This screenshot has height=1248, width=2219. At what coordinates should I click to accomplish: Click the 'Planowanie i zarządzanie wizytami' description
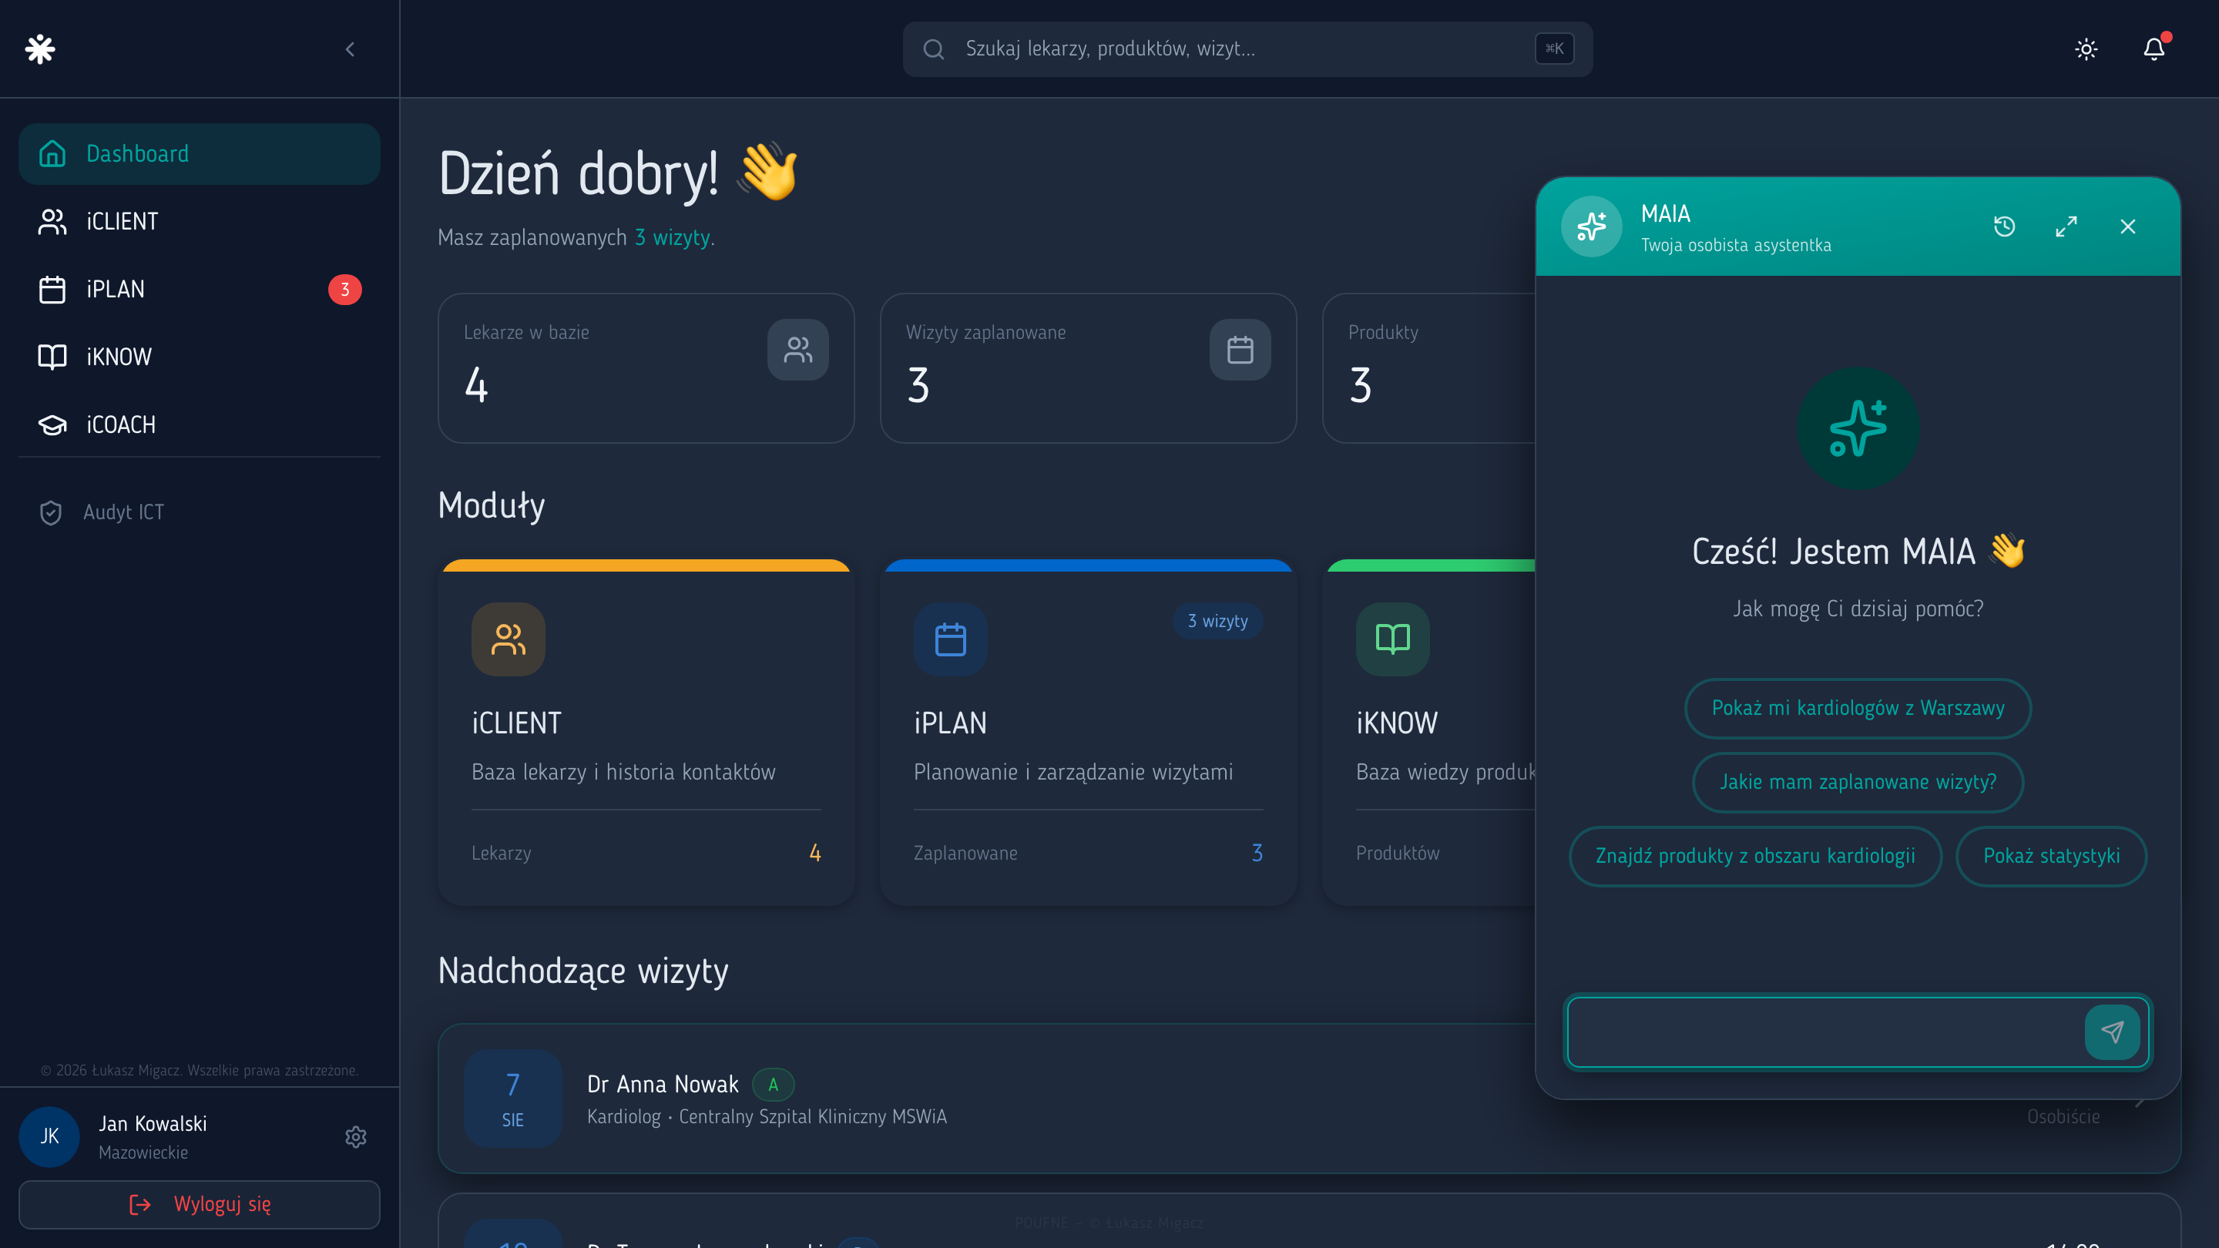(x=1073, y=773)
